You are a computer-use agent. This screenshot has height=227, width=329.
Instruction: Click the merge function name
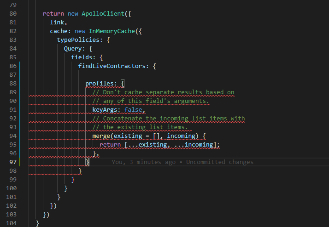[101, 136]
